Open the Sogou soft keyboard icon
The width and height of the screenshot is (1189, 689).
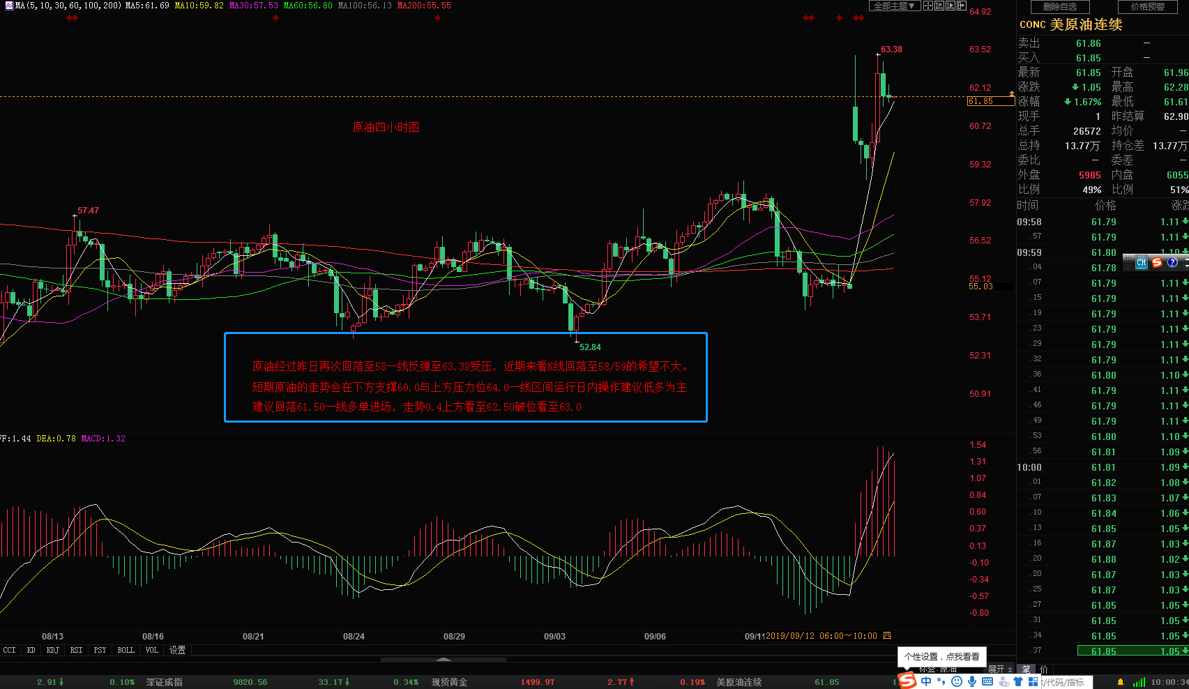click(987, 681)
